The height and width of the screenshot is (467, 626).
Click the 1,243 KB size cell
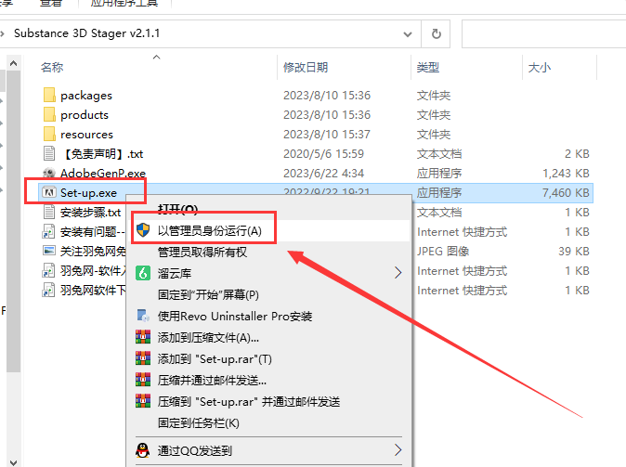coord(566,174)
